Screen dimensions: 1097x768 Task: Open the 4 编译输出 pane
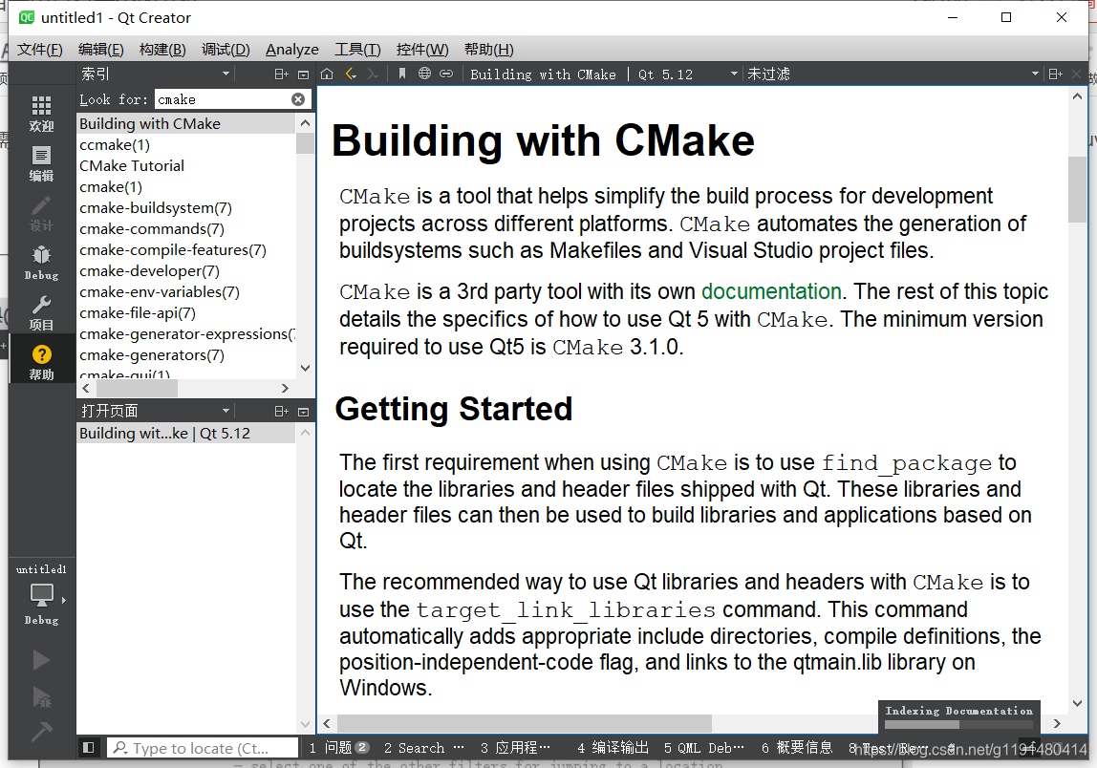tap(613, 748)
